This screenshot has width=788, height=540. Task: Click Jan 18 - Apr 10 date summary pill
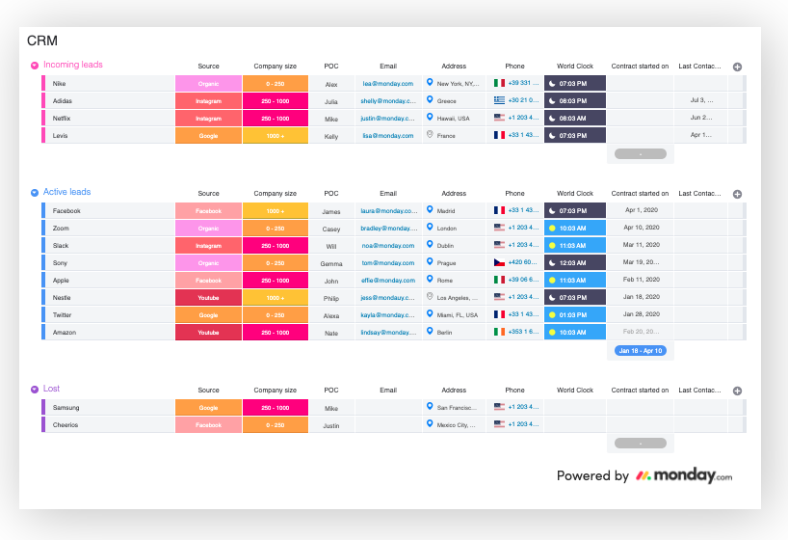(x=641, y=351)
